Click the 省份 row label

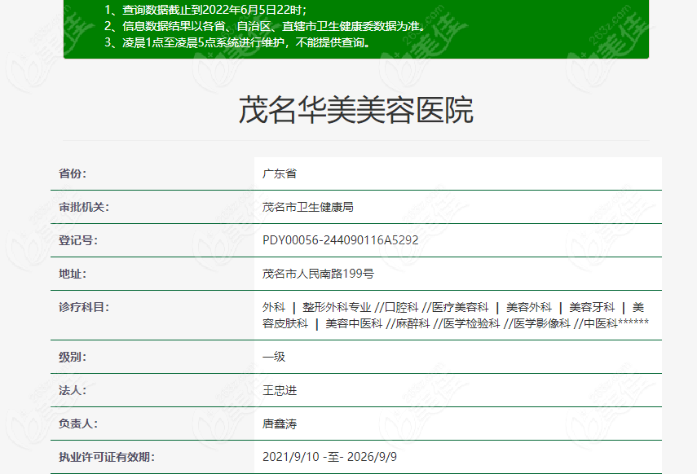[x=73, y=173]
